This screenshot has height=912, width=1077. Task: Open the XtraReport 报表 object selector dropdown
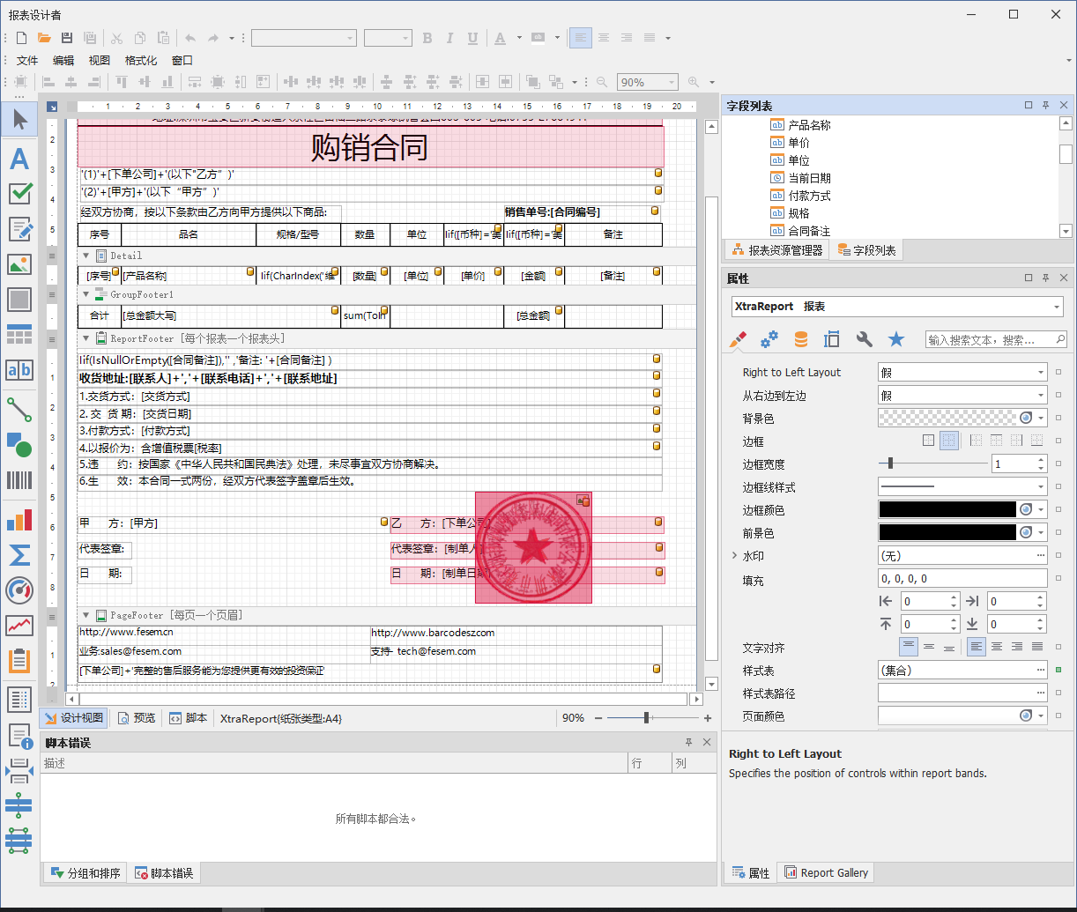(x=1057, y=307)
